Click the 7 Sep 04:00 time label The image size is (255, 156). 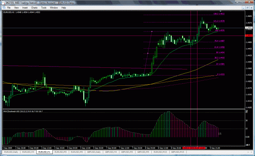111,148
